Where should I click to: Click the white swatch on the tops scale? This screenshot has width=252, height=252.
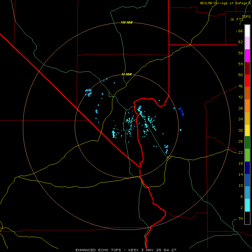click(x=247, y=31)
